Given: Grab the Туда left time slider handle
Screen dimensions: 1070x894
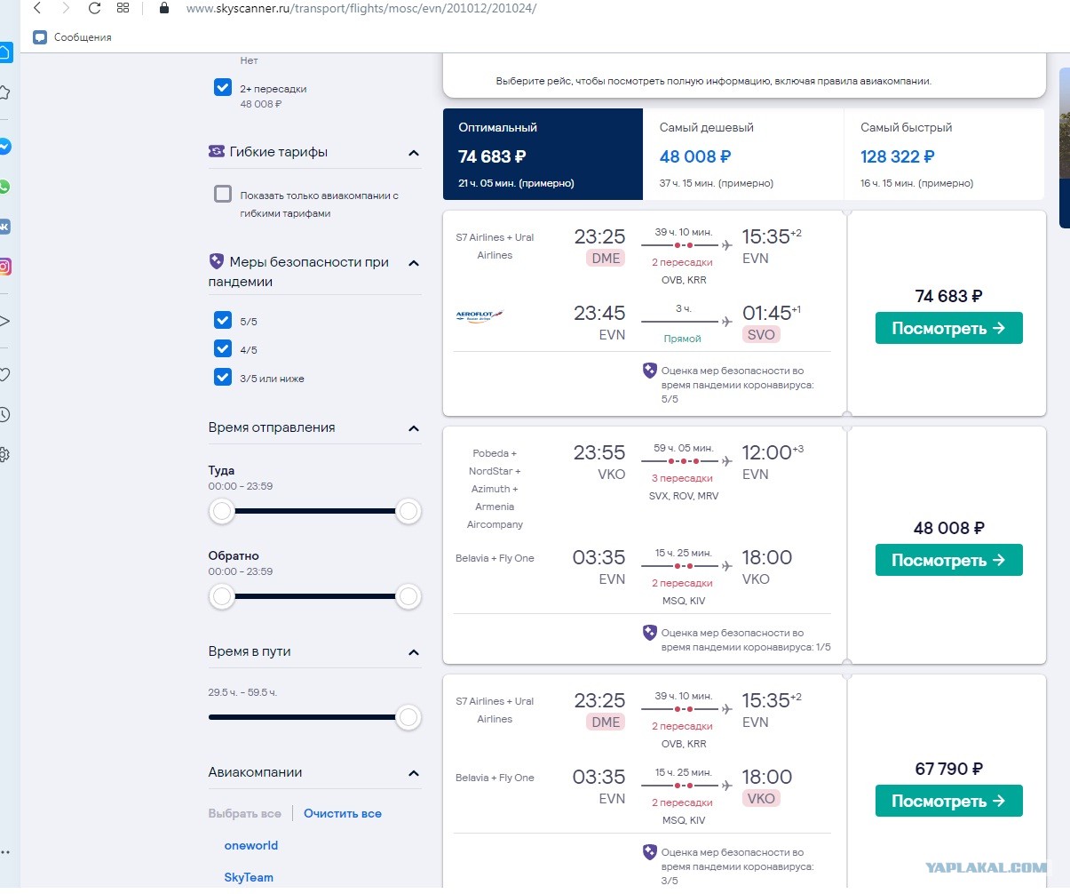Looking at the screenshot, I should coord(222,511).
